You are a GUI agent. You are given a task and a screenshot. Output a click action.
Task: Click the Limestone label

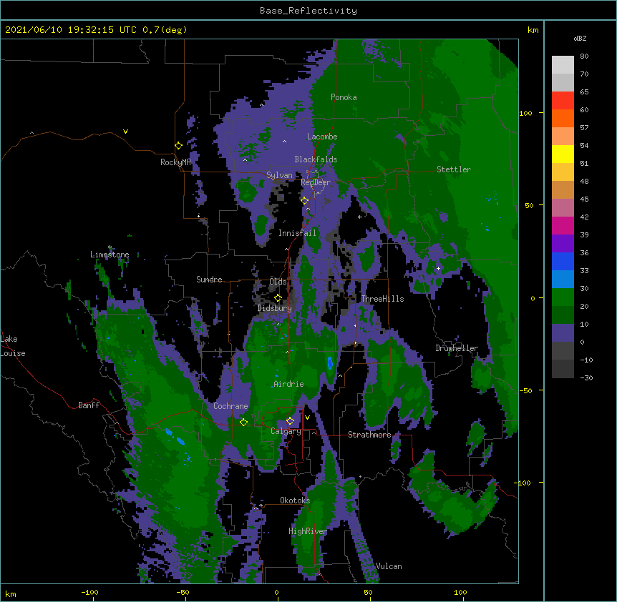point(110,255)
